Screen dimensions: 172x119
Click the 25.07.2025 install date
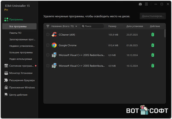132,35
